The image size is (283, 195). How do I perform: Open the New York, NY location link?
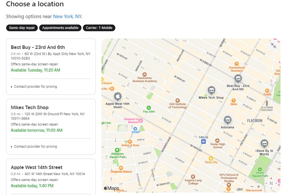click(x=67, y=16)
